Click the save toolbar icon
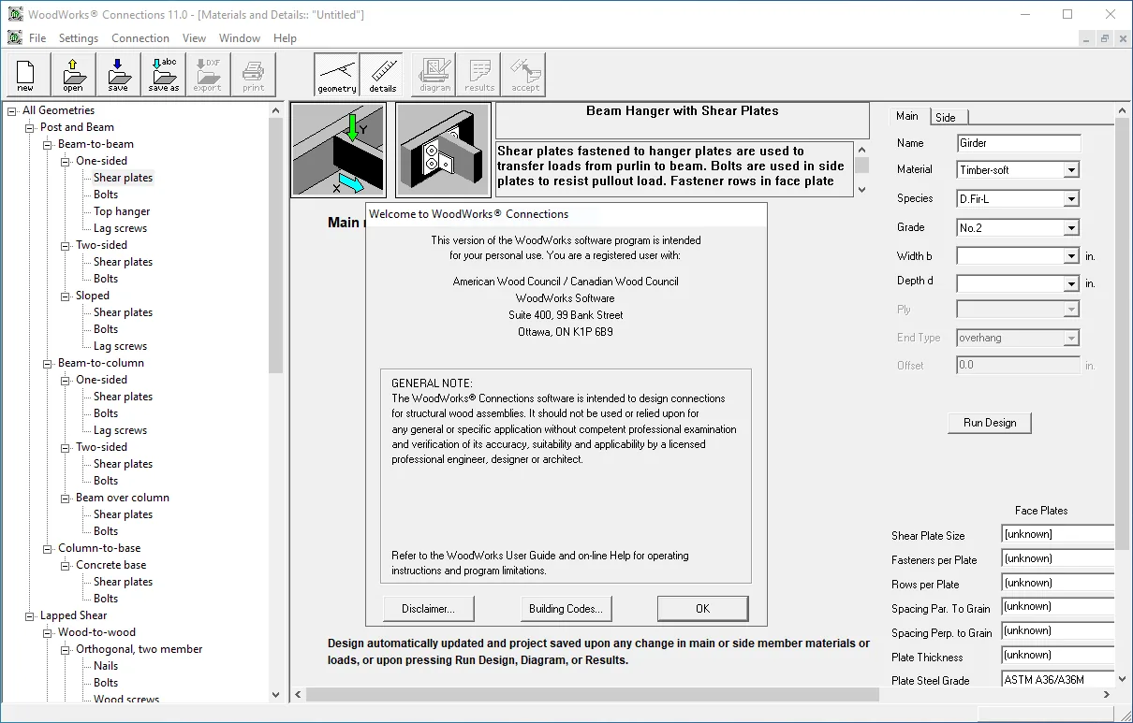The width and height of the screenshot is (1133, 723). (x=118, y=75)
